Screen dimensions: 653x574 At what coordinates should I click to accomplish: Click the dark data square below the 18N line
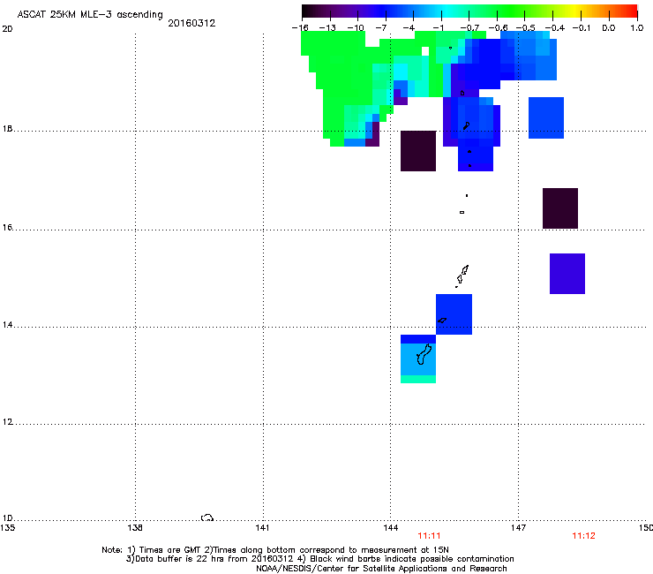click(x=418, y=151)
